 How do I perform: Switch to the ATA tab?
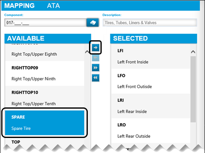tap(53, 6)
